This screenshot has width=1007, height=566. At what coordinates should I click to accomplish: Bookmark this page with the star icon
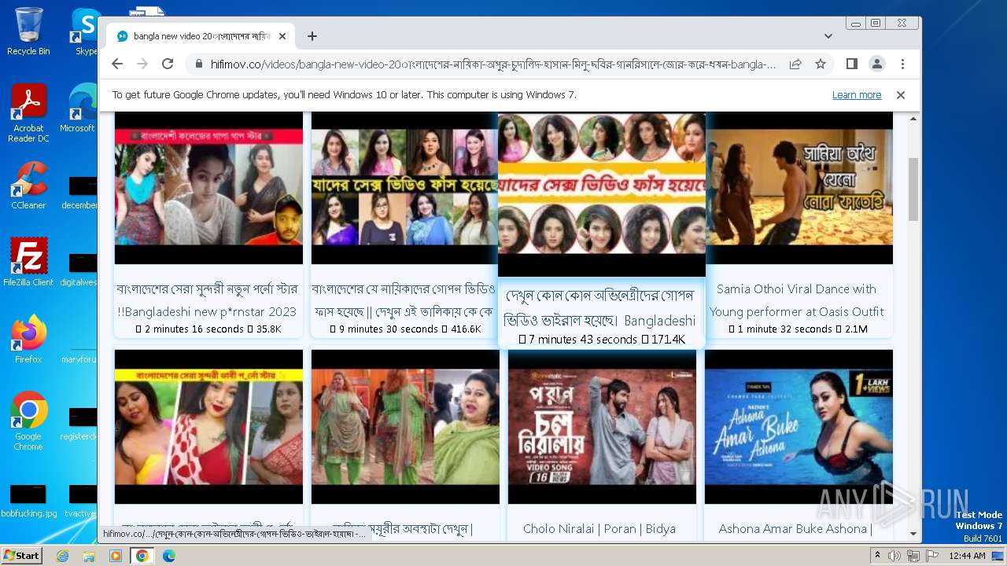pos(821,64)
